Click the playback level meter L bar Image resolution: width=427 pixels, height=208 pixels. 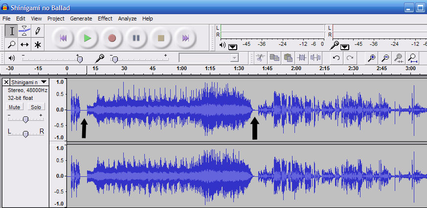click(x=272, y=28)
